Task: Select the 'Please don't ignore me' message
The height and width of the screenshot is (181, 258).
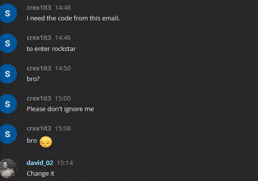Action: [x=60, y=109]
